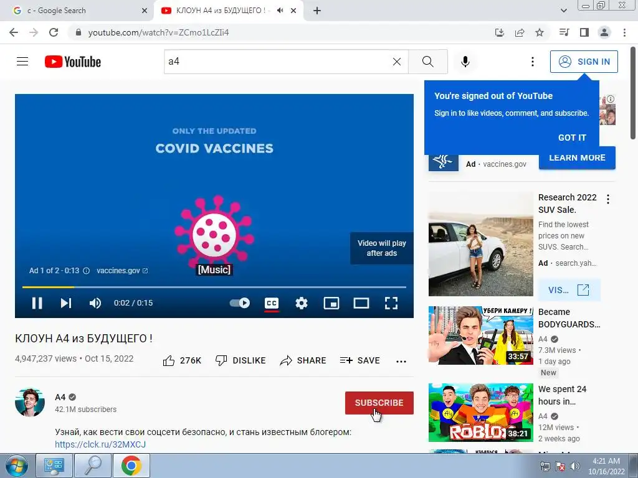
Task: Open Became BODYGUARDS video title
Action: tap(569, 318)
